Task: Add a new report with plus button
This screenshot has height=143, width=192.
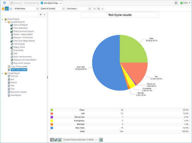Action: (41, 15)
